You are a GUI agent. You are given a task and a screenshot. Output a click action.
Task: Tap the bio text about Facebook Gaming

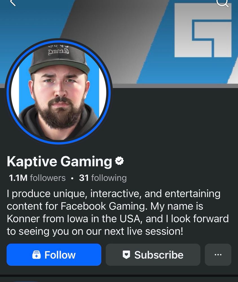click(x=118, y=212)
